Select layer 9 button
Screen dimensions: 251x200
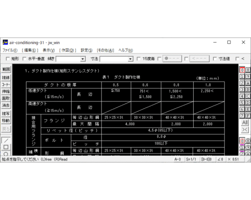(x=248, y=76)
